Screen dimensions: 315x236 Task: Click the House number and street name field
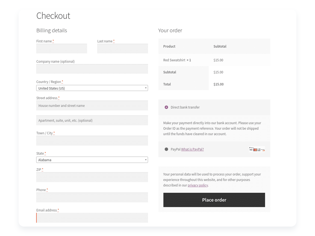(92, 106)
